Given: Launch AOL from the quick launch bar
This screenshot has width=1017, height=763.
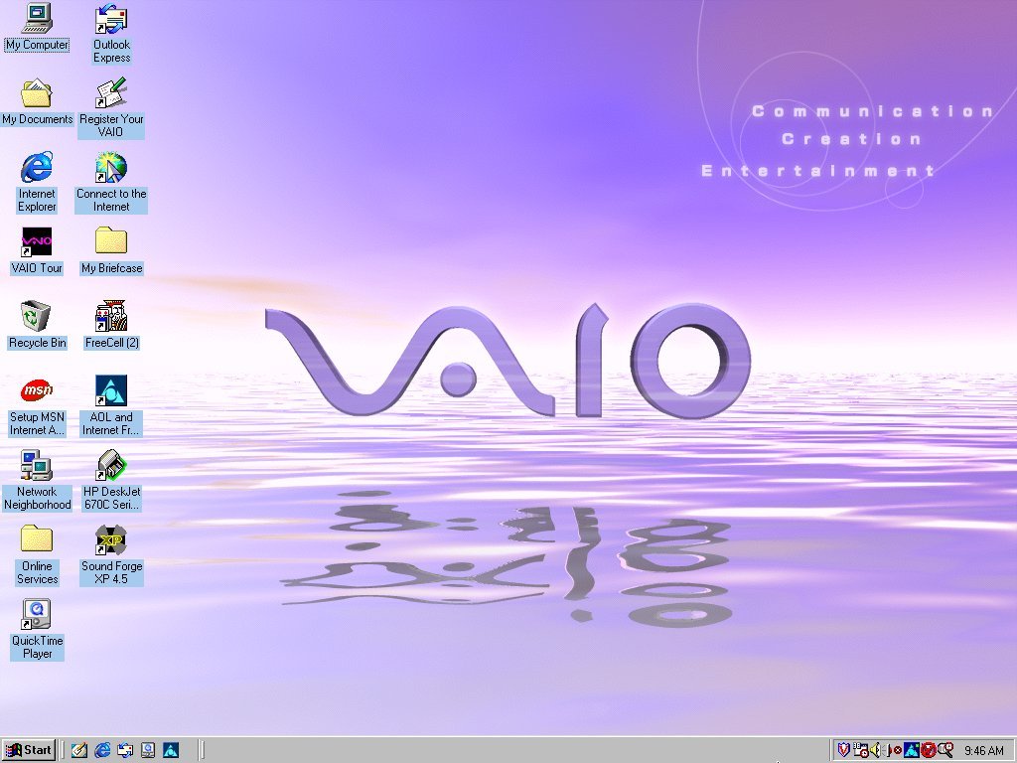Looking at the screenshot, I should [x=171, y=750].
